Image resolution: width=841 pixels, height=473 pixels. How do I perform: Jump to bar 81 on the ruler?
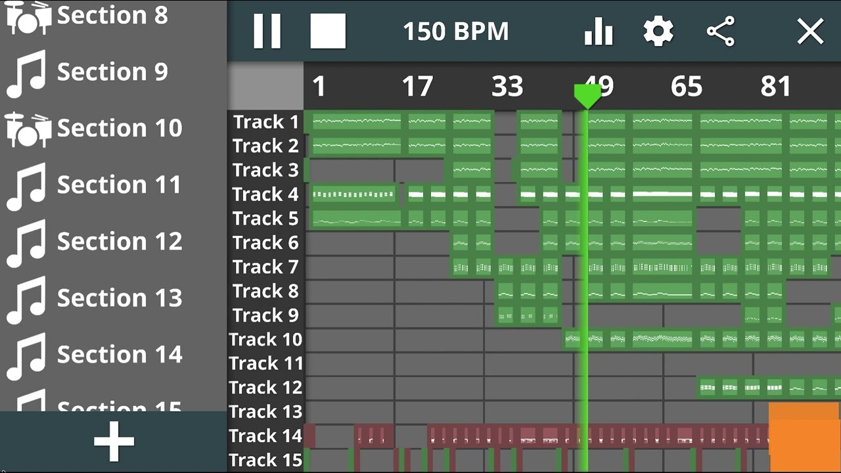pyautogui.click(x=776, y=87)
